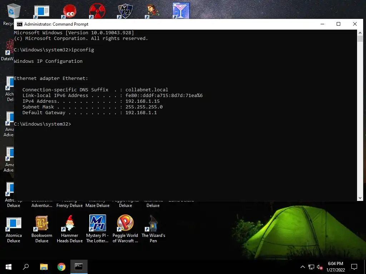Screen dimensions: 366x274
Task: Click the Microsoft Corporation copyright line
Action: tap(81, 39)
